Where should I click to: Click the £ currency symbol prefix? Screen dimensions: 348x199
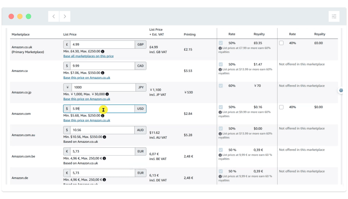pyautogui.click(x=67, y=44)
